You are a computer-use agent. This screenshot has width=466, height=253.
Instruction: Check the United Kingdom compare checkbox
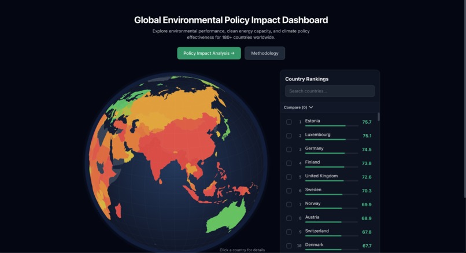tap(289, 177)
